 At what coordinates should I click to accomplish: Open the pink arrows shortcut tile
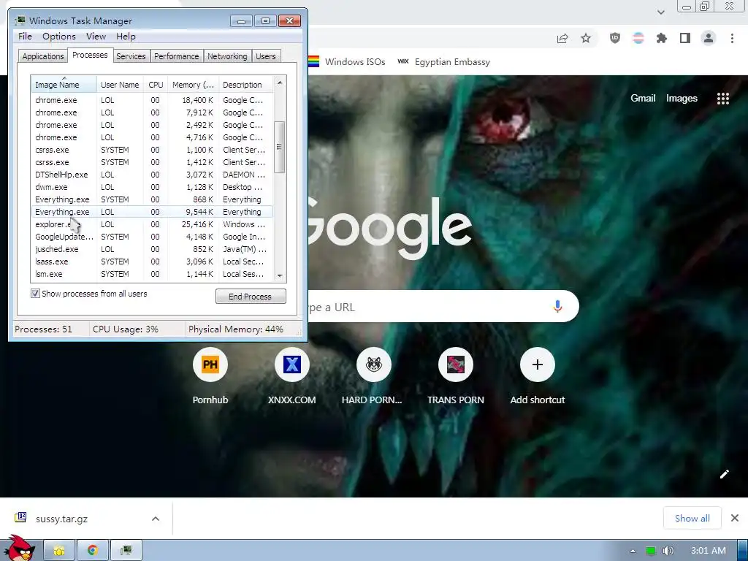(x=456, y=365)
